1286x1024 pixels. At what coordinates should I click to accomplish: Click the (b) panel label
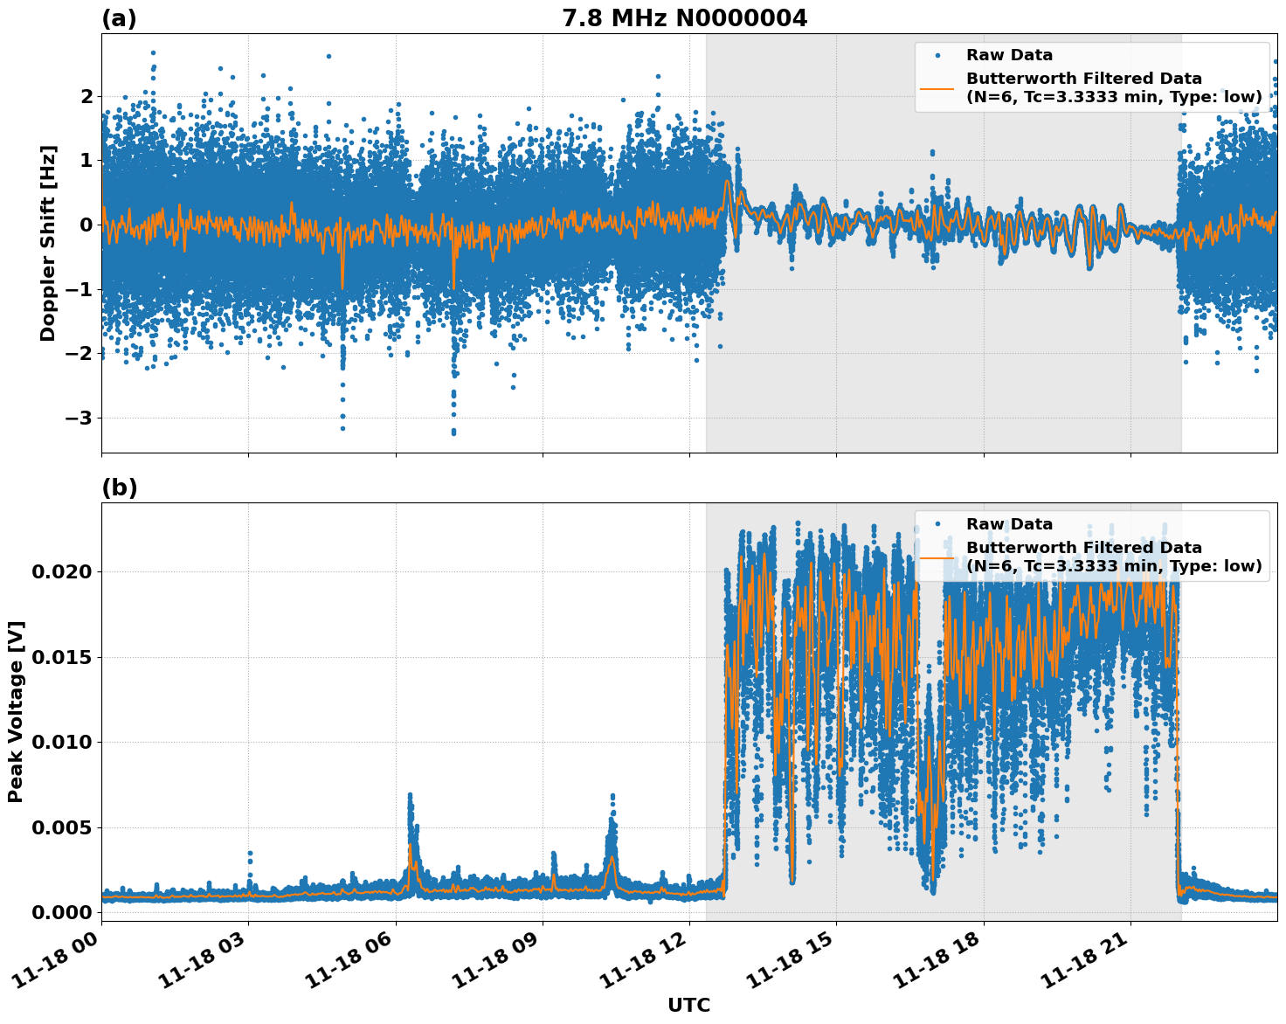(119, 488)
